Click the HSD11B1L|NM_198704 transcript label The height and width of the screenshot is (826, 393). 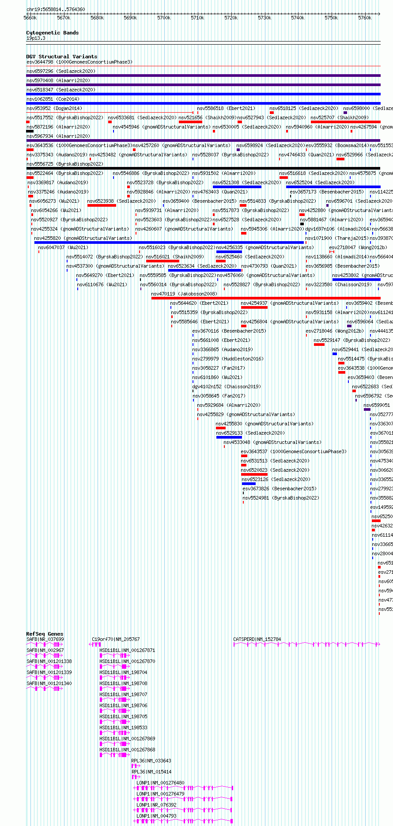pos(123,672)
